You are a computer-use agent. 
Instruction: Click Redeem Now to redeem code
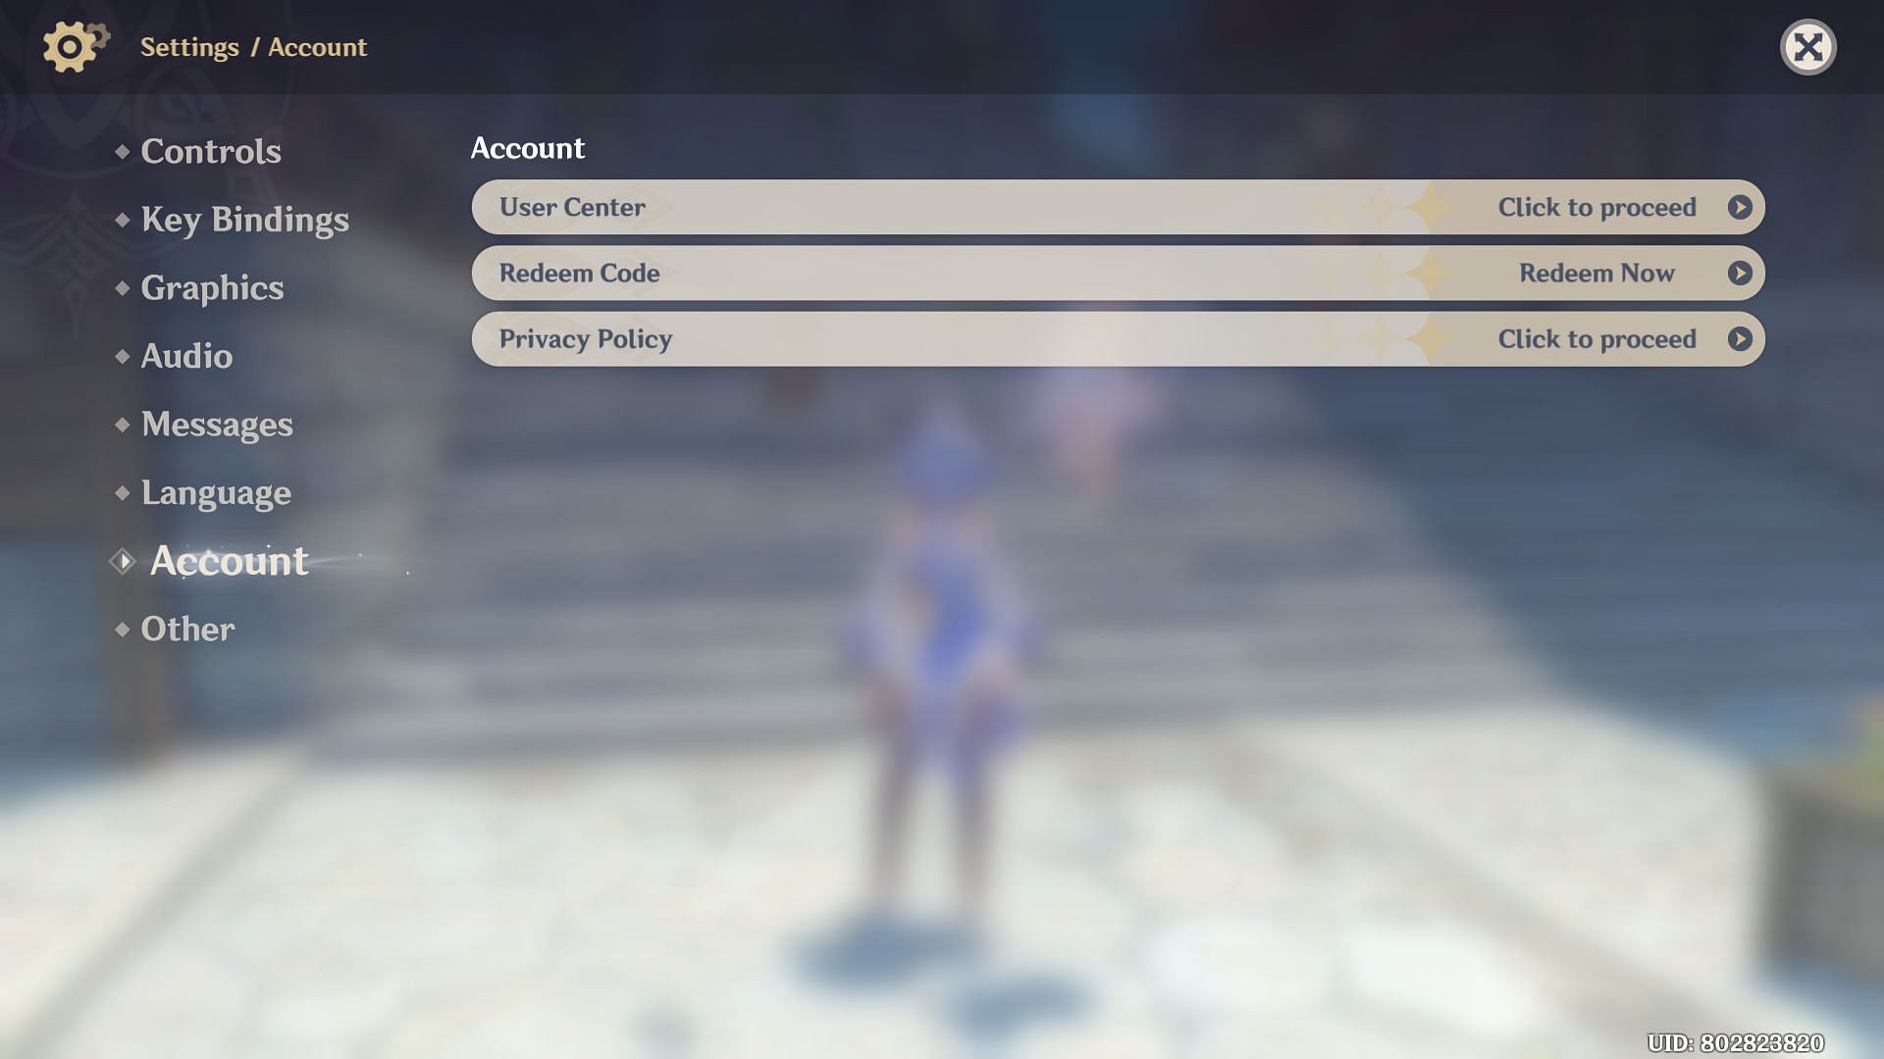tap(1596, 273)
